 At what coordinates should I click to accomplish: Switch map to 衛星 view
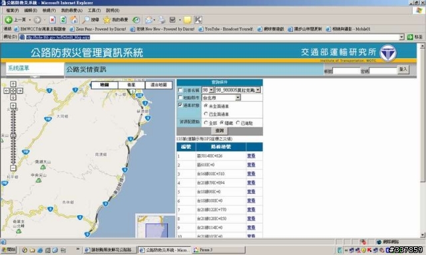[131, 85]
